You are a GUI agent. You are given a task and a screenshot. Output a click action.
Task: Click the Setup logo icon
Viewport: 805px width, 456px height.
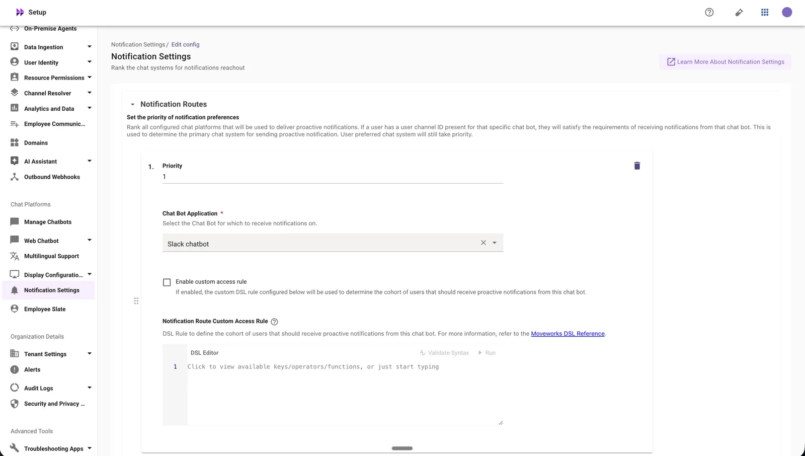[x=20, y=12]
